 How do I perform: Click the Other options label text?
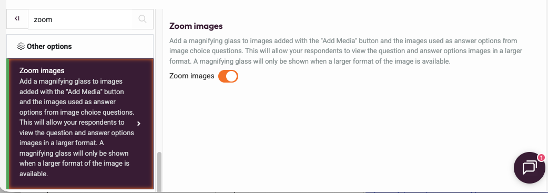[x=49, y=46]
